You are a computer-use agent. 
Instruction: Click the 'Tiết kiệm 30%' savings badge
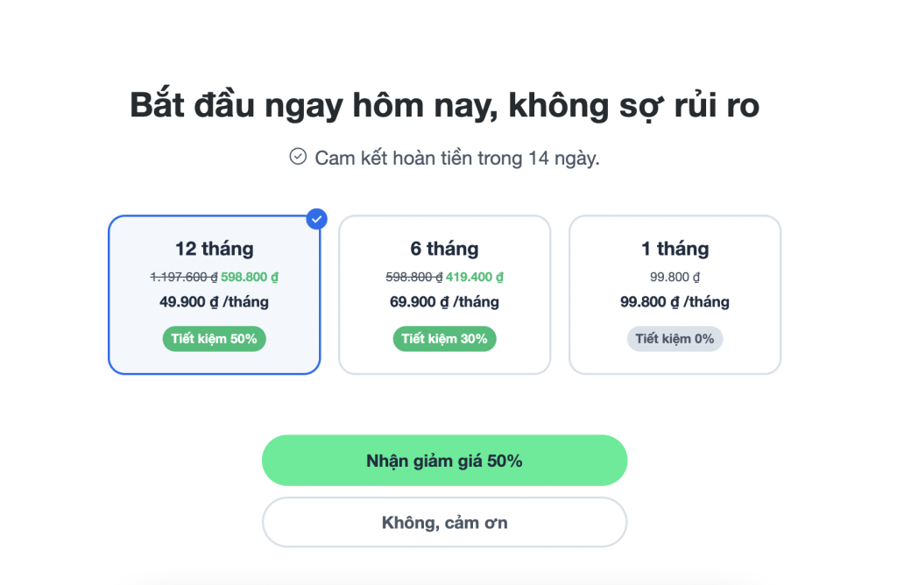[444, 339]
